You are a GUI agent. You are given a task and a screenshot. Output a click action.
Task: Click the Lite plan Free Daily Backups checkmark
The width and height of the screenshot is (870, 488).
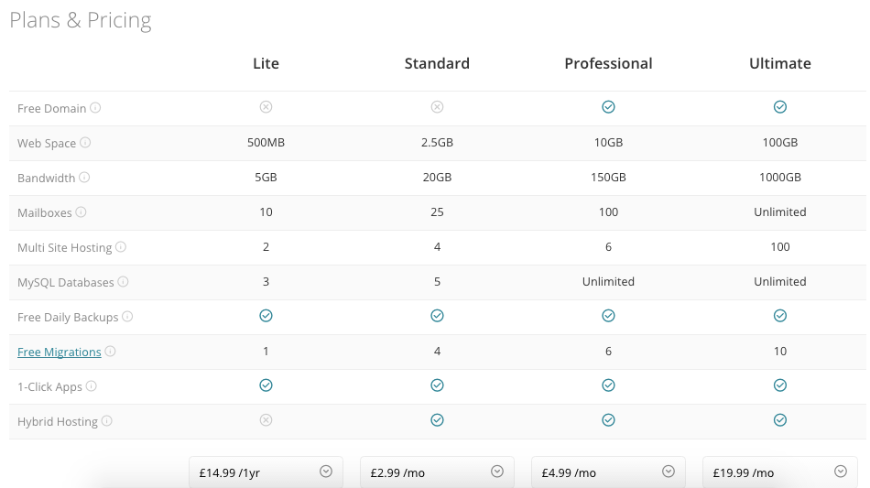coord(266,316)
